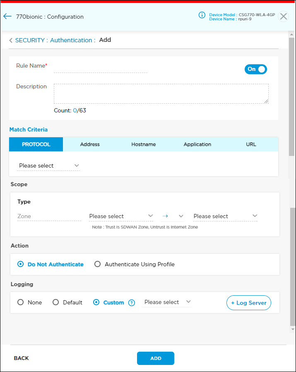
Task: Set Logging to Default
Action: (x=55, y=302)
